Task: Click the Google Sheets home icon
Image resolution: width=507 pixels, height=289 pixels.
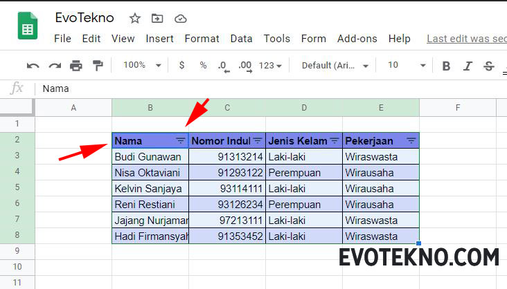Action: pos(28,28)
